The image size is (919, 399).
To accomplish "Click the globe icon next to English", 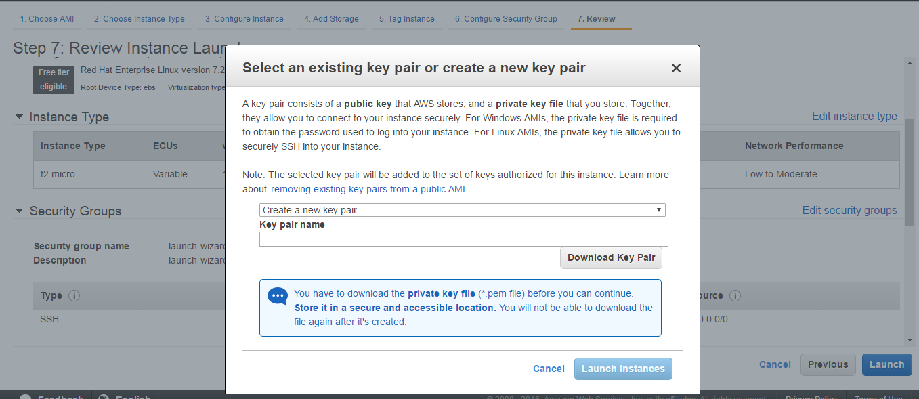I will point(104,396).
